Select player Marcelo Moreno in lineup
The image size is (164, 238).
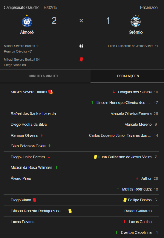(138, 125)
